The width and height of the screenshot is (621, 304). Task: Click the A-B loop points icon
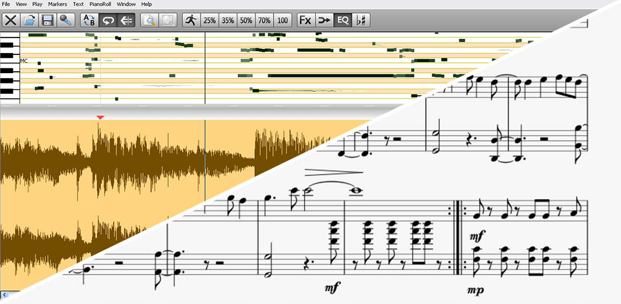tap(89, 20)
